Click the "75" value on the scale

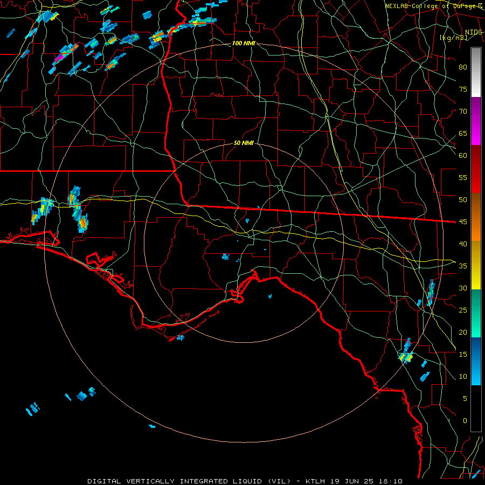463,89
